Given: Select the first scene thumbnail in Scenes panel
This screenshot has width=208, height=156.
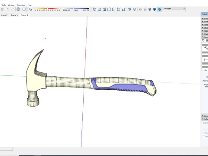Looking at the screenshot, I should coord(205,49).
